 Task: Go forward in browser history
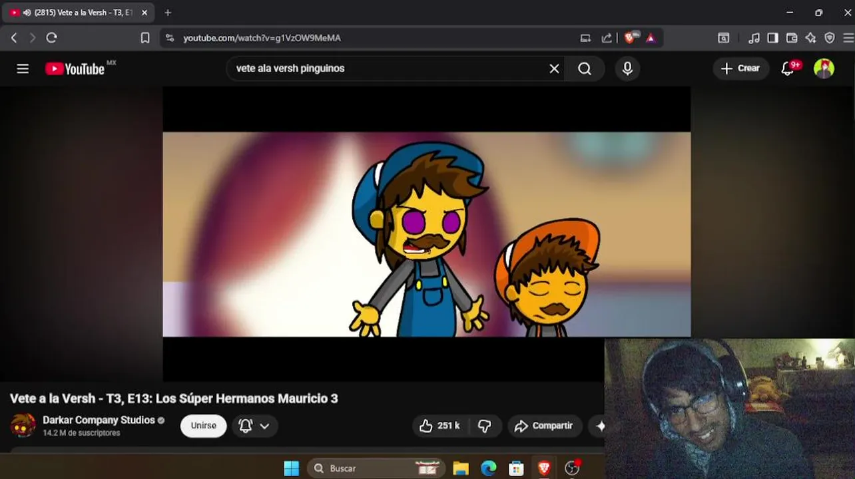point(32,38)
